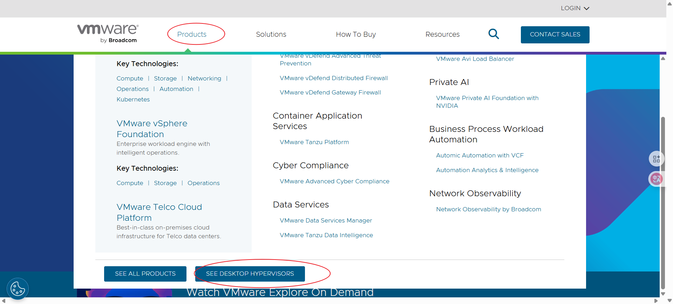Open the VMware Telco Cloud Platform link
Viewport: 673px width, 304px height.
tap(159, 212)
